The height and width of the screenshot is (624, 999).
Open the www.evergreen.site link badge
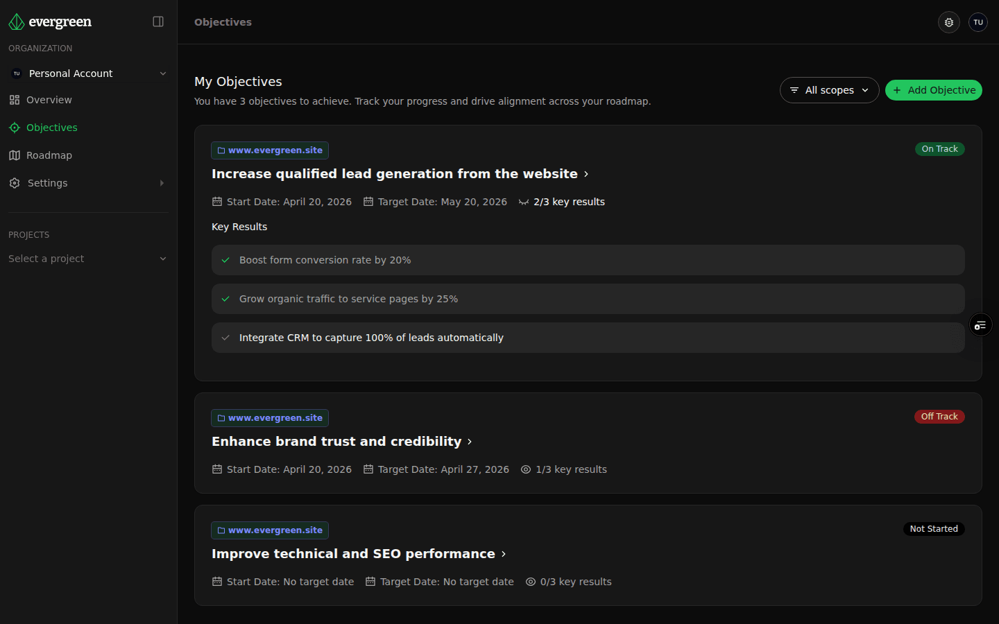pos(269,150)
